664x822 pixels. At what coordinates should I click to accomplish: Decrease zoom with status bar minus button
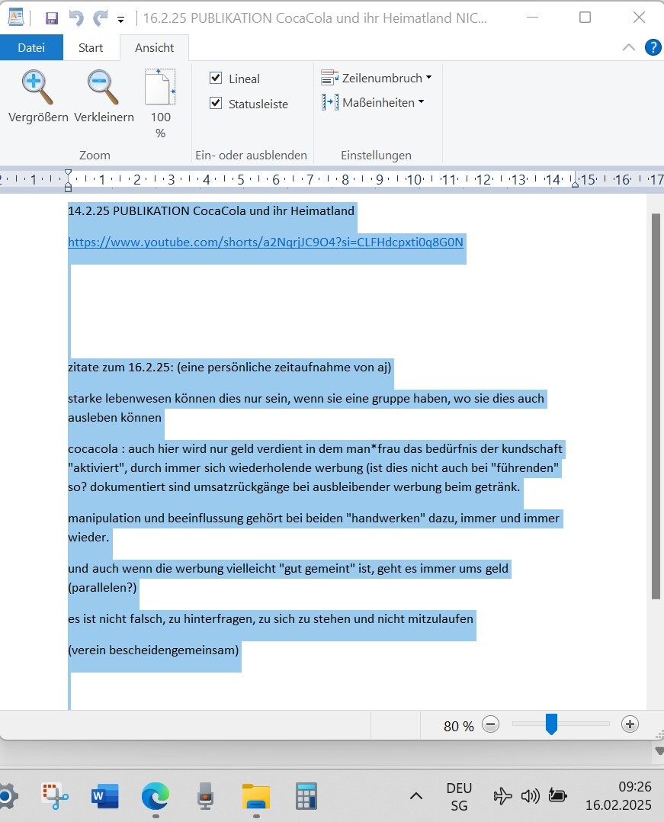490,724
